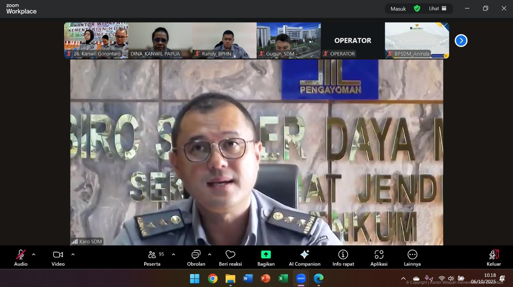
Task: Click the Masuk sign-in button
Action: click(x=398, y=9)
